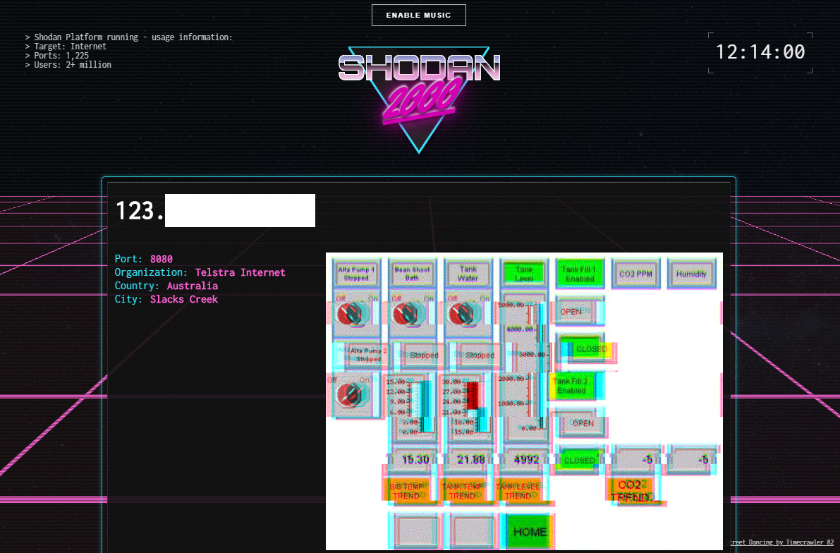Select the Tank Water header box
This screenshot has width=840, height=553.
(468, 274)
